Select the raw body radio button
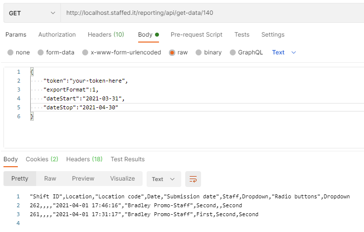Screen dimensions: 364x232 [172, 52]
